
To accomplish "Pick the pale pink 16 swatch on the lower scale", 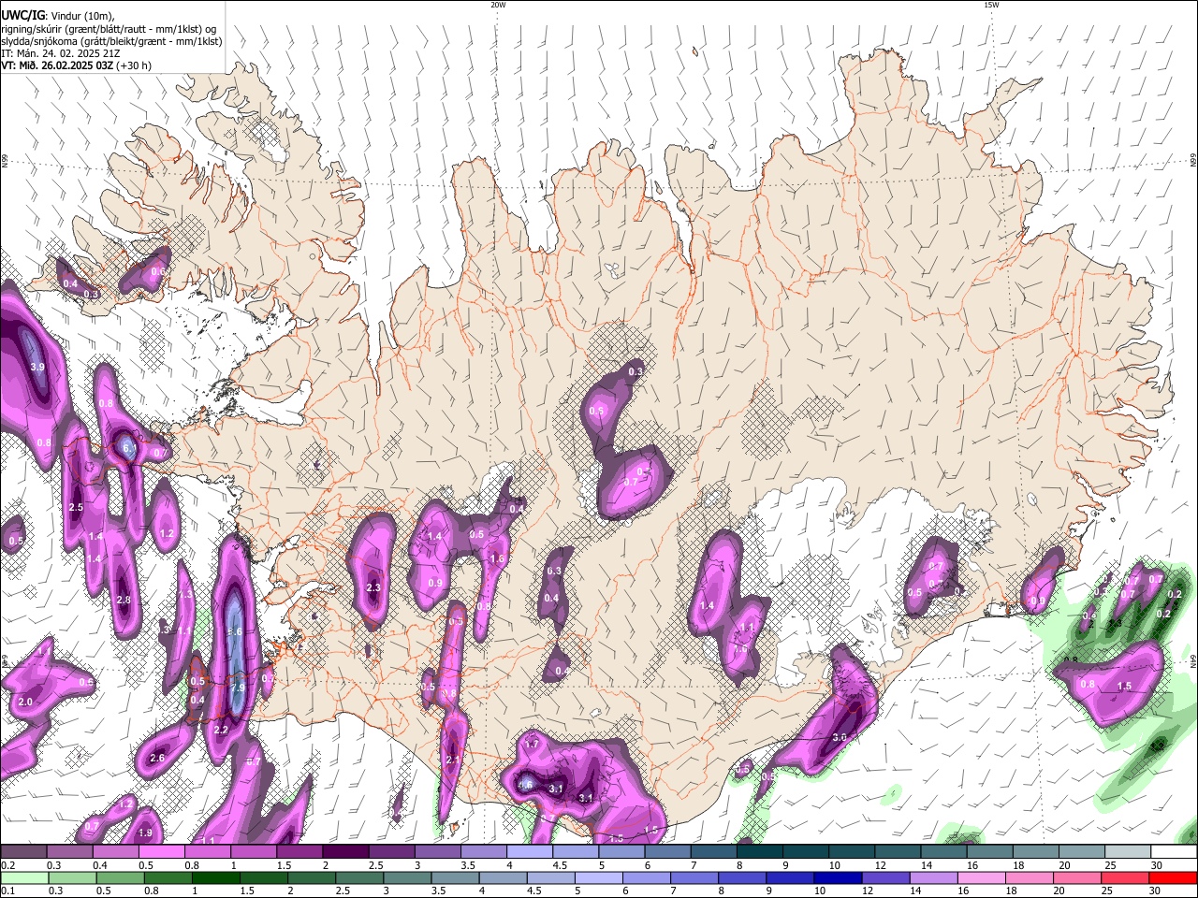I will 980,877.
